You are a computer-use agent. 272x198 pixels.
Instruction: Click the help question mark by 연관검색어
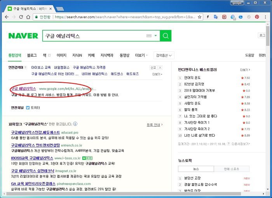pyautogui.click(x=26, y=68)
